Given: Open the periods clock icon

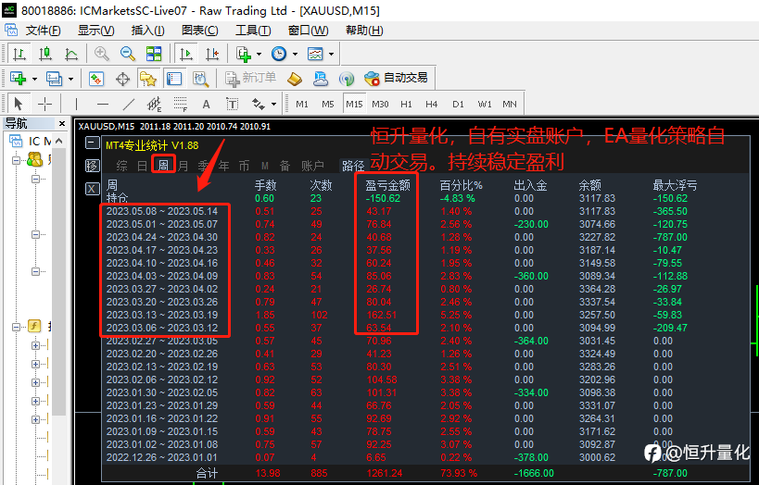Looking at the screenshot, I should pos(279,54).
